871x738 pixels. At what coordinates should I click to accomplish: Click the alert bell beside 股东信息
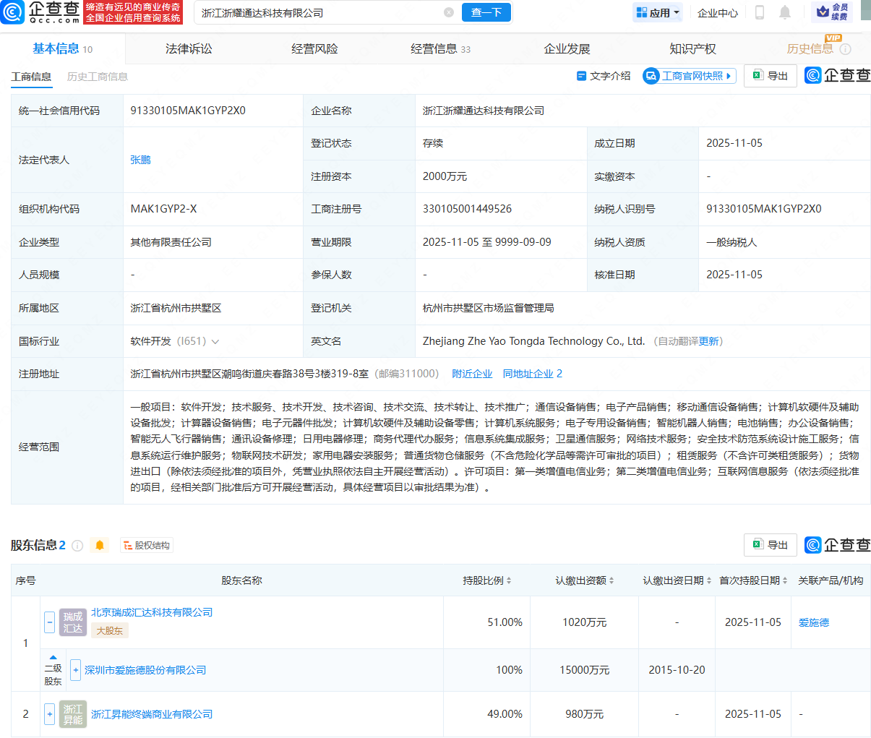tap(100, 545)
